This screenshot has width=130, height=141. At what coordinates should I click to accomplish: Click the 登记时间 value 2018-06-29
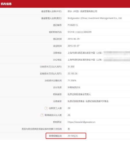pos(73,39)
